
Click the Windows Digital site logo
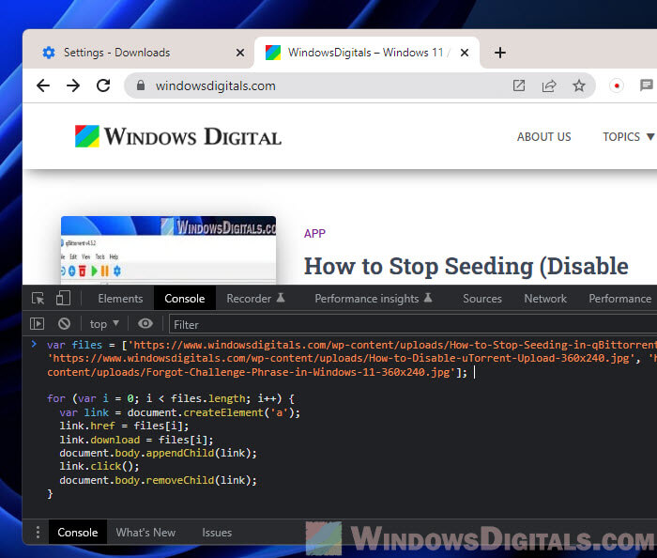178,136
